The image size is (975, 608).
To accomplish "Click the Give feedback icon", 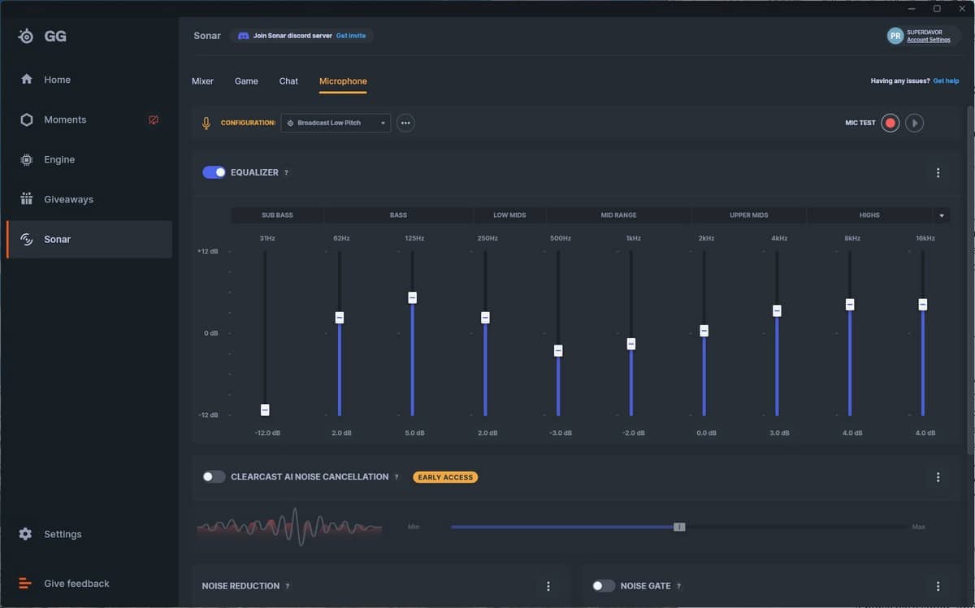I will 25,583.
